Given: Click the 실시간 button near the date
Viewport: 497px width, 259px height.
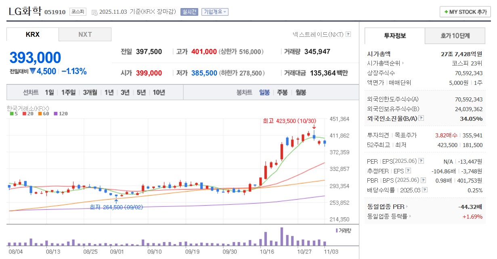Looking at the screenshot, I should [x=190, y=12].
